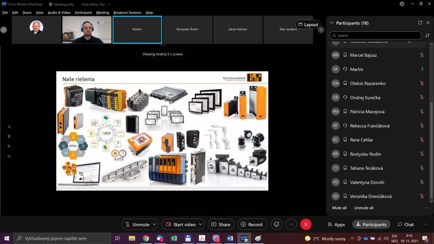Open the Audio & Video menu
The image size is (434, 244).
(x=59, y=13)
